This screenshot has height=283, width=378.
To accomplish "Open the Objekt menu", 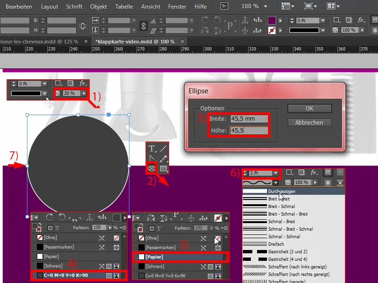I will tap(99, 7).
